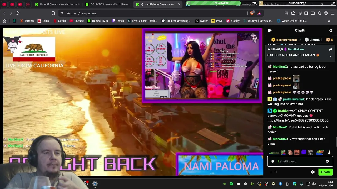Open Brave Rewards triangle icon
The width and height of the screenshot is (337, 189).
tap(259, 13)
